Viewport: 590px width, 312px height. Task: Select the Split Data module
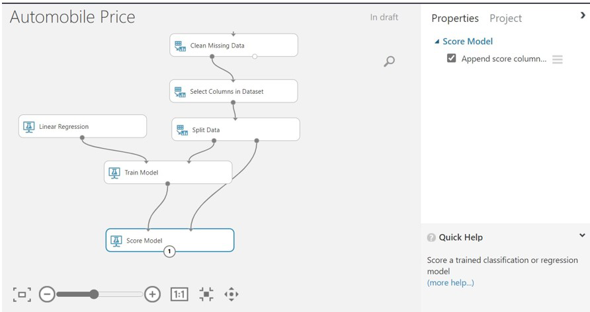[x=235, y=130]
